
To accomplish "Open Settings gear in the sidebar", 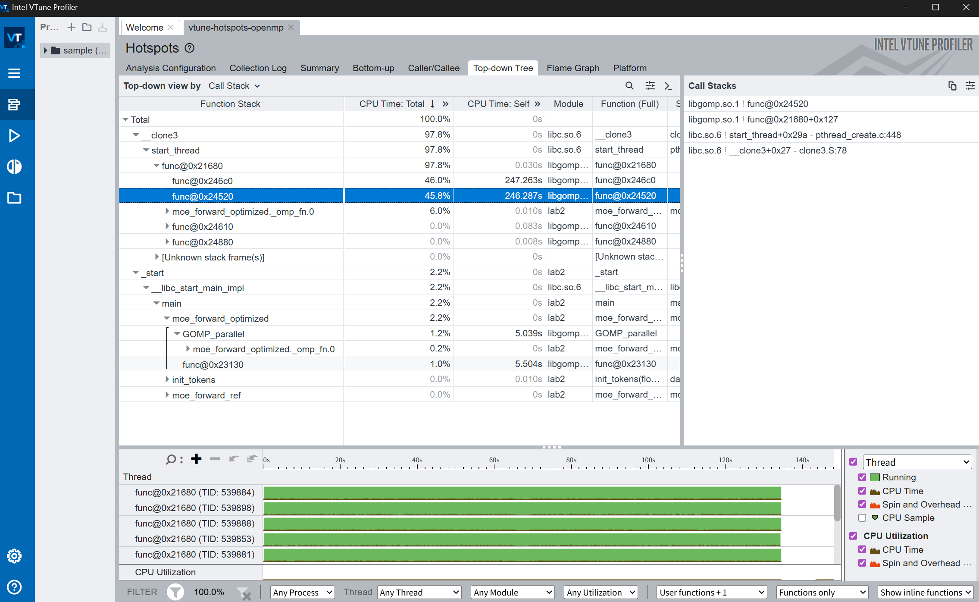I will tap(14, 556).
